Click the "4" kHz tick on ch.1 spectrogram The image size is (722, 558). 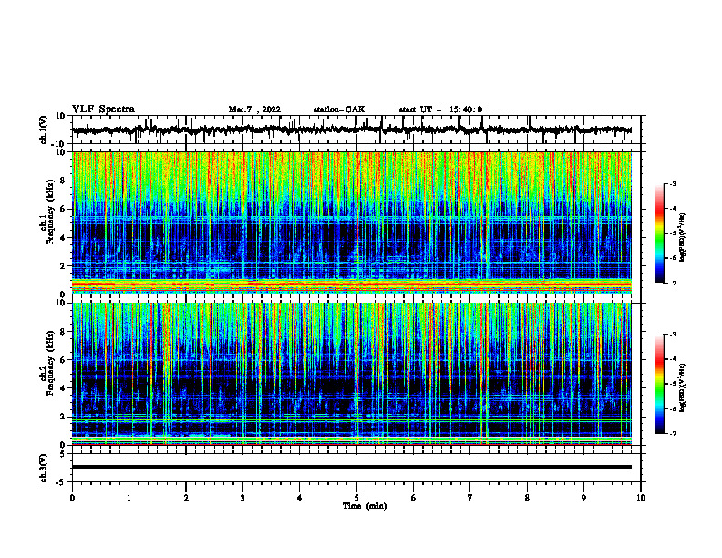65,238
